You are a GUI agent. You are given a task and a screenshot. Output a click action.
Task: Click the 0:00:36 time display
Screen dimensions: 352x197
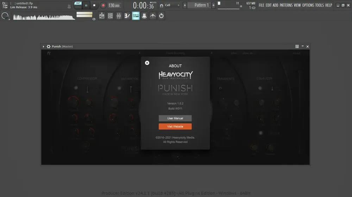click(x=144, y=5)
